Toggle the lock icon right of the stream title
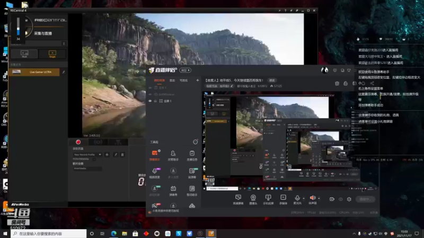 [x=346, y=84]
